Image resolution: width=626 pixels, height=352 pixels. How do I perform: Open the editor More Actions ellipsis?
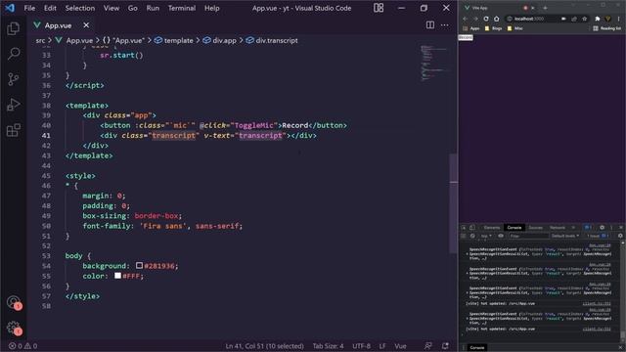444,25
